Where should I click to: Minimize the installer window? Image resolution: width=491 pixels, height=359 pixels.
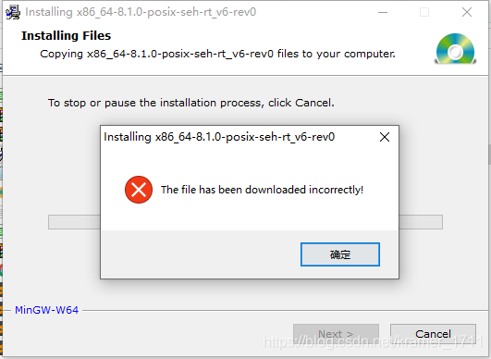click(x=383, y=13)
